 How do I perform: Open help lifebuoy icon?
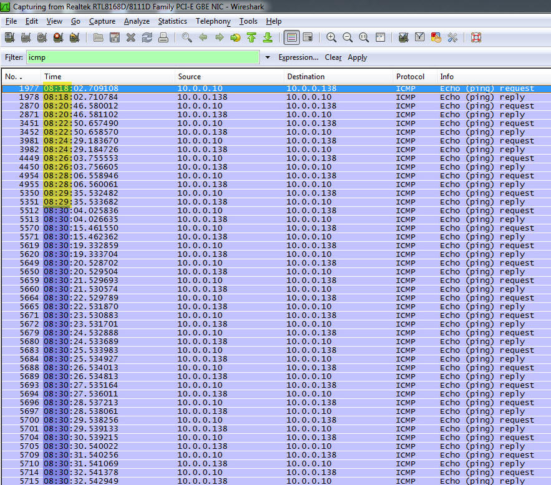pos(476,37)
